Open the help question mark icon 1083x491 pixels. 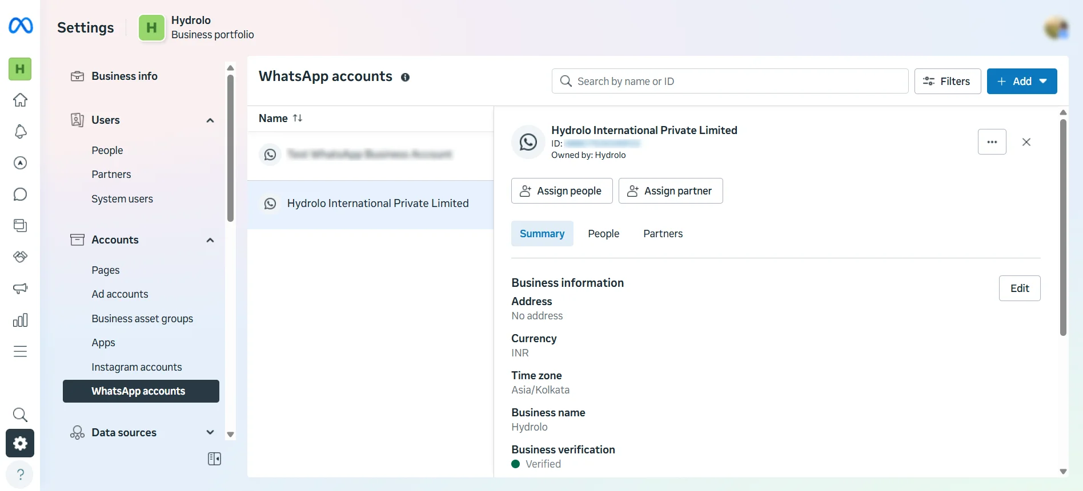click(x=21, y=474)
